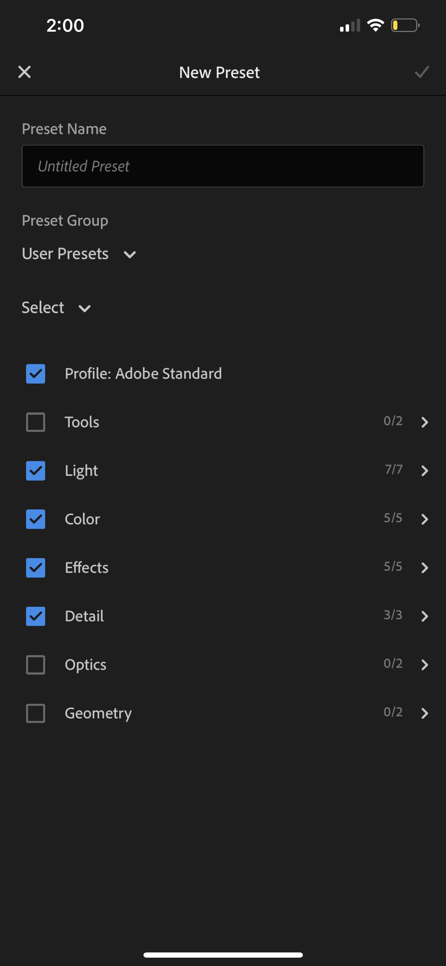This screenshot has height=966, width=446.
Task: Open the User Presets group dropdown
Action: click(x=79, y=254)
